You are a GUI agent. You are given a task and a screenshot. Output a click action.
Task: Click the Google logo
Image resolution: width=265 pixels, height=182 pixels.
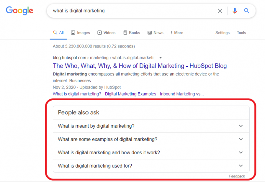click(19, 11)
